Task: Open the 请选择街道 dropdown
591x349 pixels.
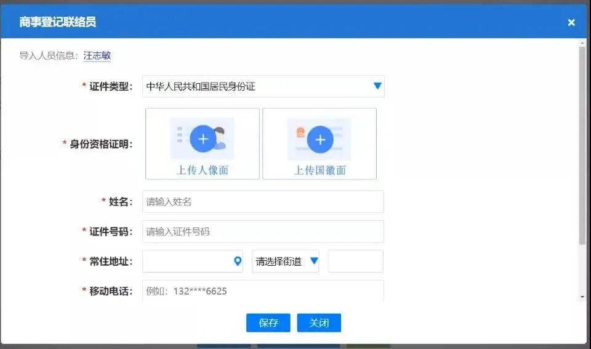Action: tap(285, 261)
